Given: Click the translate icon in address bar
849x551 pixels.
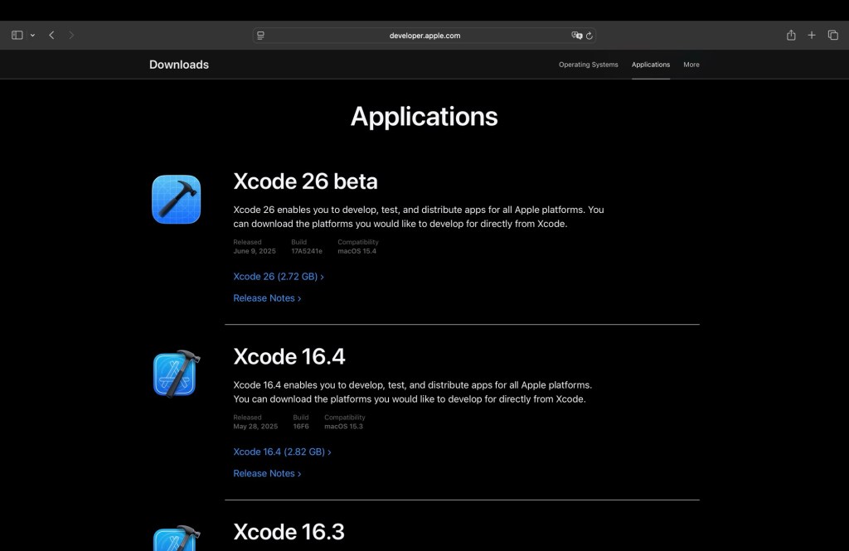Looking at the screenshot, I should pyautogui.click(x=576, y=36).
